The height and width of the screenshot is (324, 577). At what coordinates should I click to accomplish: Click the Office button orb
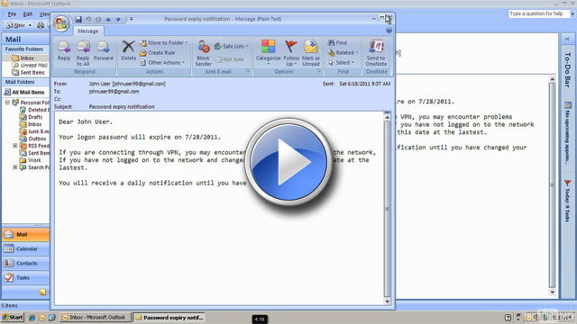click(x=61, y=24)
